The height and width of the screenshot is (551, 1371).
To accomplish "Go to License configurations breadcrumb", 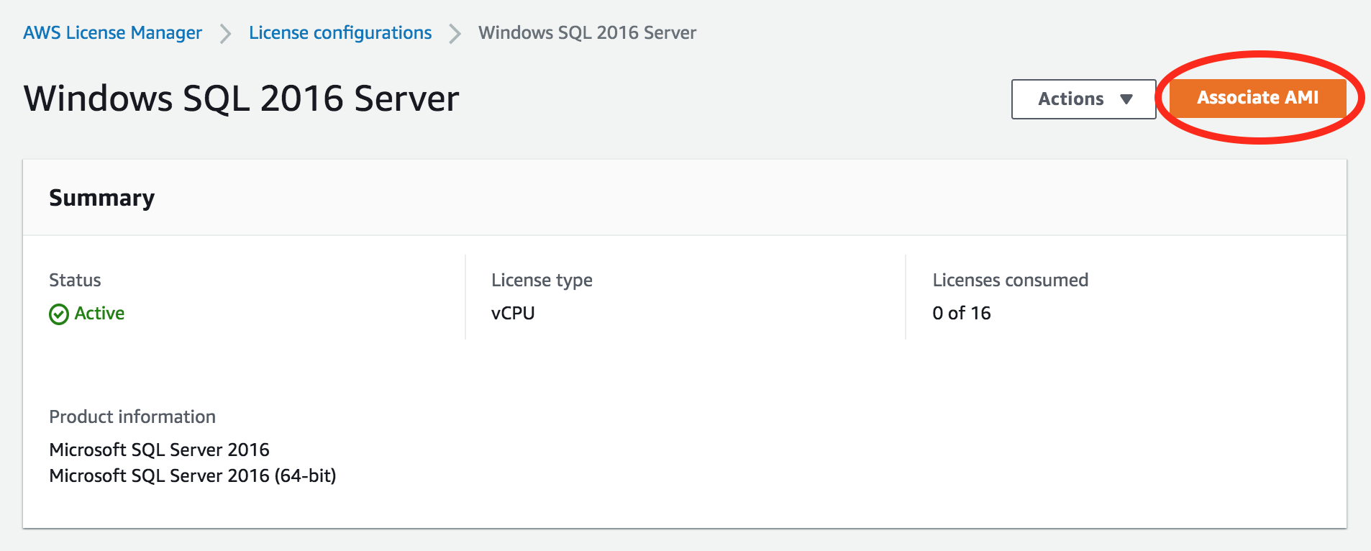I will click(x=340, y=33).
